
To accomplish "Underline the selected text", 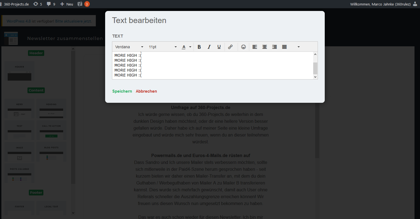I will click(x=219, y=47).
